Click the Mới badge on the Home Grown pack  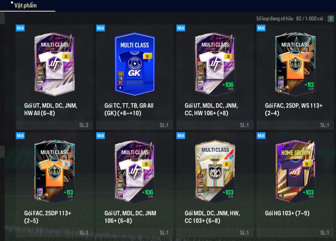261,136
